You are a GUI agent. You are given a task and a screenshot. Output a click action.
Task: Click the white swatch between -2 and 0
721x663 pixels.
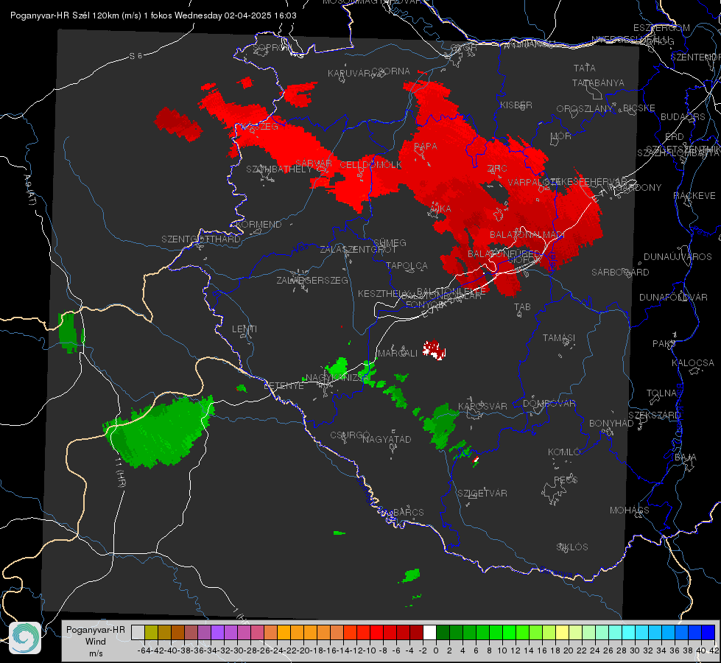(429, 632)
